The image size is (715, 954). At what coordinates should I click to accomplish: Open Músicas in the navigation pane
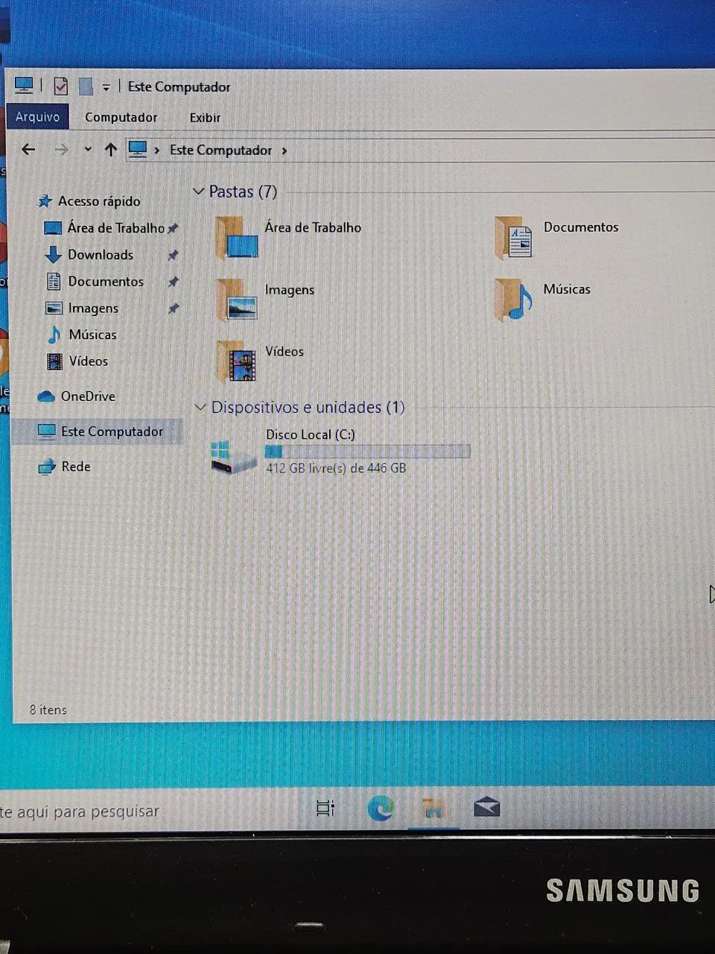click(92, 335)
